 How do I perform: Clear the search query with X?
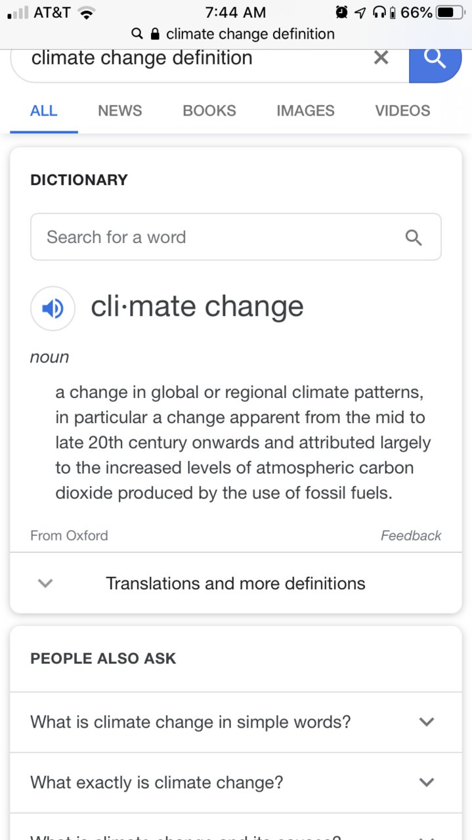tap(381, 58)
